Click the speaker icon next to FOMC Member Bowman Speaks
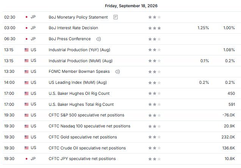Image resolution: width=241 pixels, height=168 pixels. point(117,72)
